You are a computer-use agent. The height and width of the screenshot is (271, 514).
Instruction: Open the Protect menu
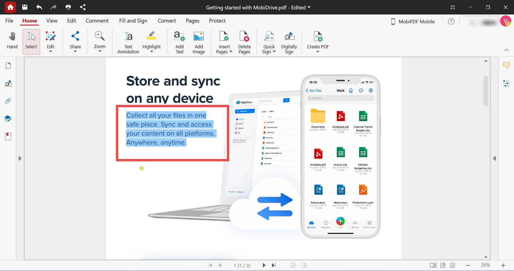point(217,21)
